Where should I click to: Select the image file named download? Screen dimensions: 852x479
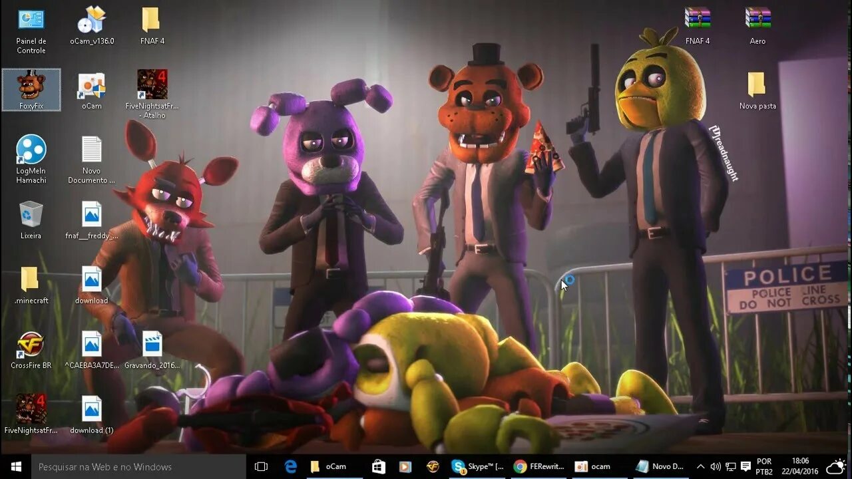pos(92,285)
